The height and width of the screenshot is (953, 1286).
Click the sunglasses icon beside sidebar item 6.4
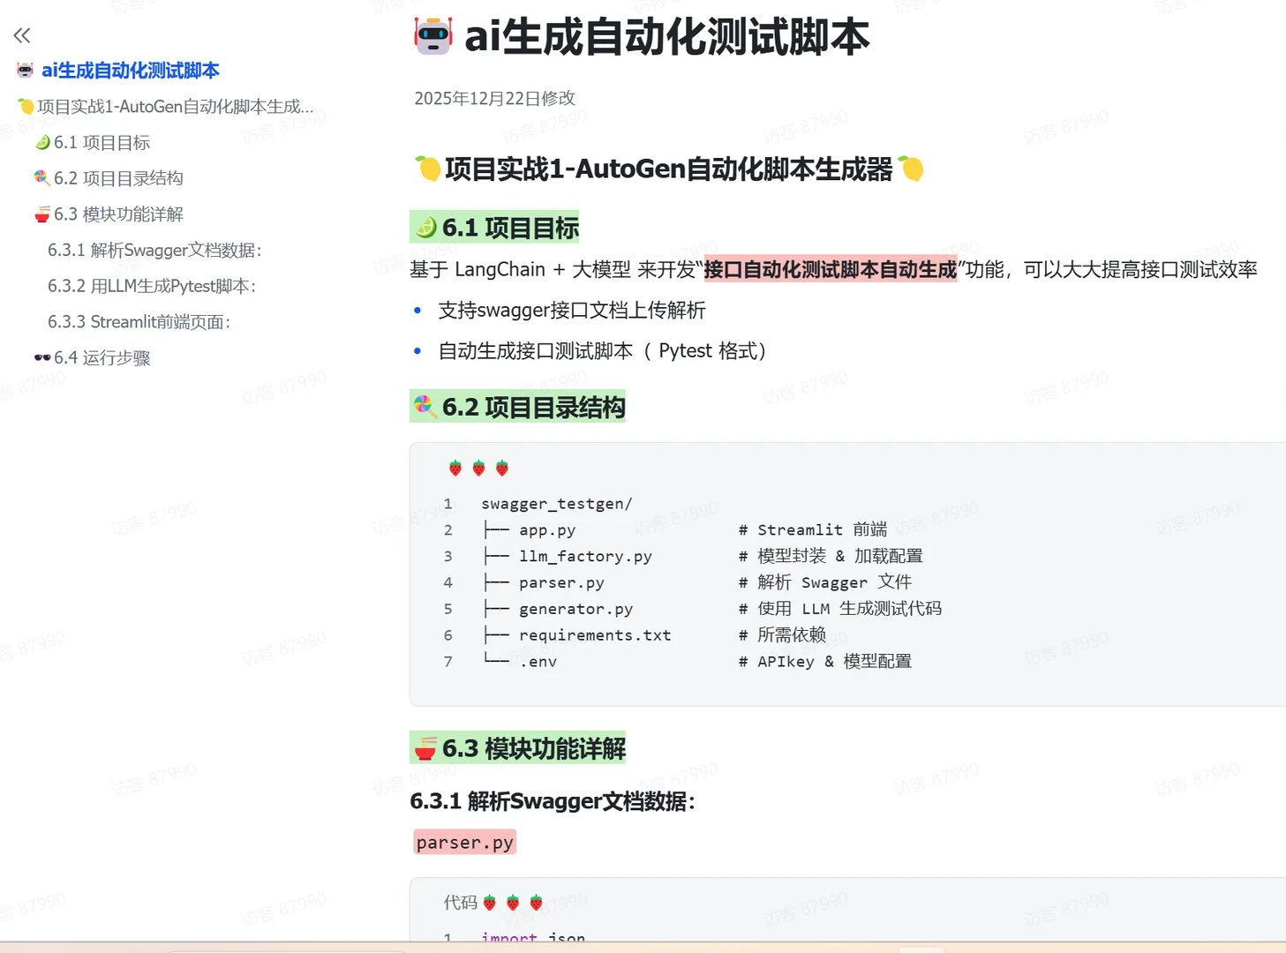[x=41, y=357]
